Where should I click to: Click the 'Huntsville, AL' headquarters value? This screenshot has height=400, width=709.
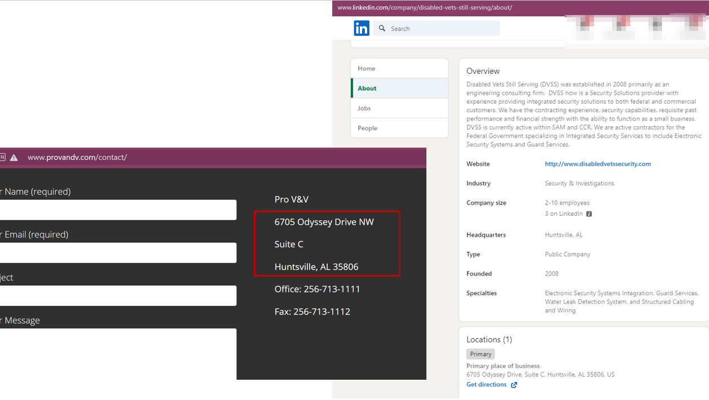pyautogui.click(x=563, y=235)
